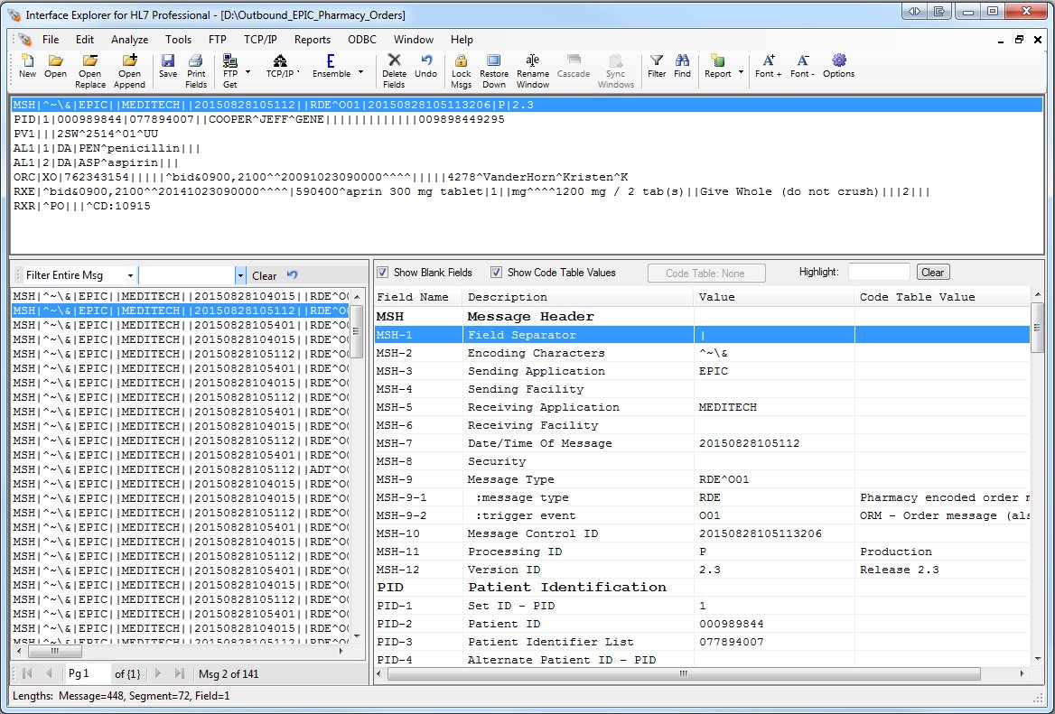Select the ADT message in message list

tap(181, 469)
